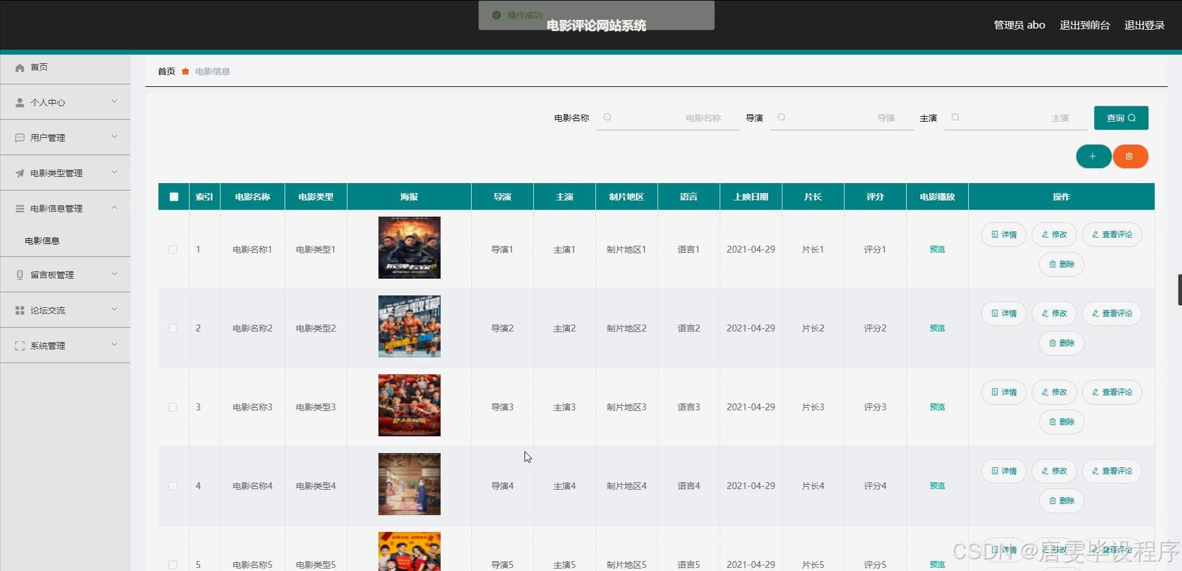The image size is (1182, 571).
Task: Expand the 个人中心 menu chevron
Action: (x=114, y=101)
